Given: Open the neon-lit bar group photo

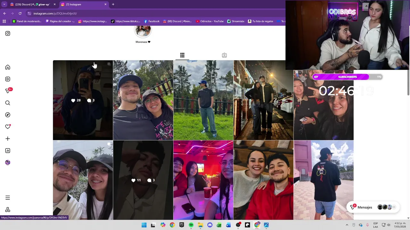Looking at the screenshot, I should pyautogui.click(x=203, y=180).
